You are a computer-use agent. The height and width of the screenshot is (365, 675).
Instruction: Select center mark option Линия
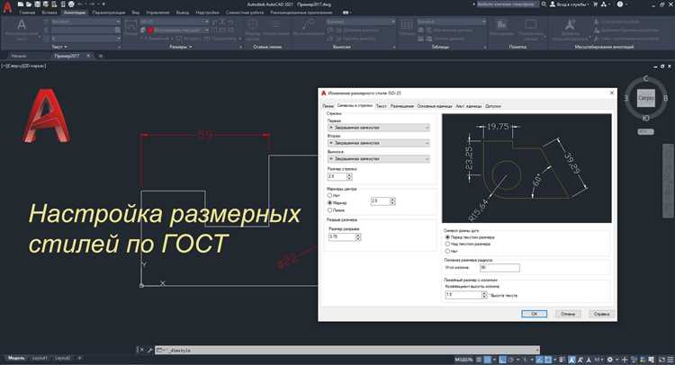[329, 210]
